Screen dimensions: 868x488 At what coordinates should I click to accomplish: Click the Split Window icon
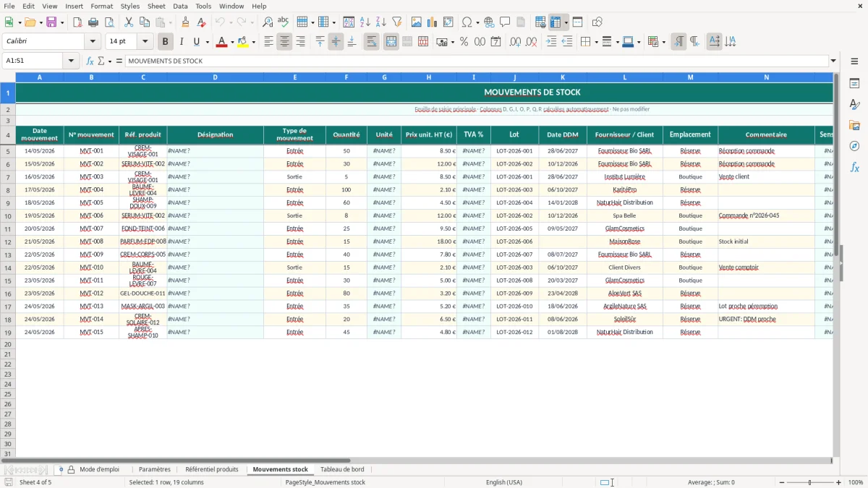pos(578,22)
